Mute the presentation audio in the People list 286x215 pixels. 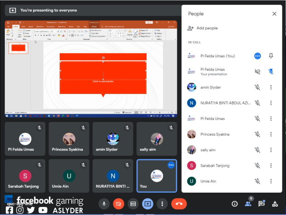coord(257,72)
